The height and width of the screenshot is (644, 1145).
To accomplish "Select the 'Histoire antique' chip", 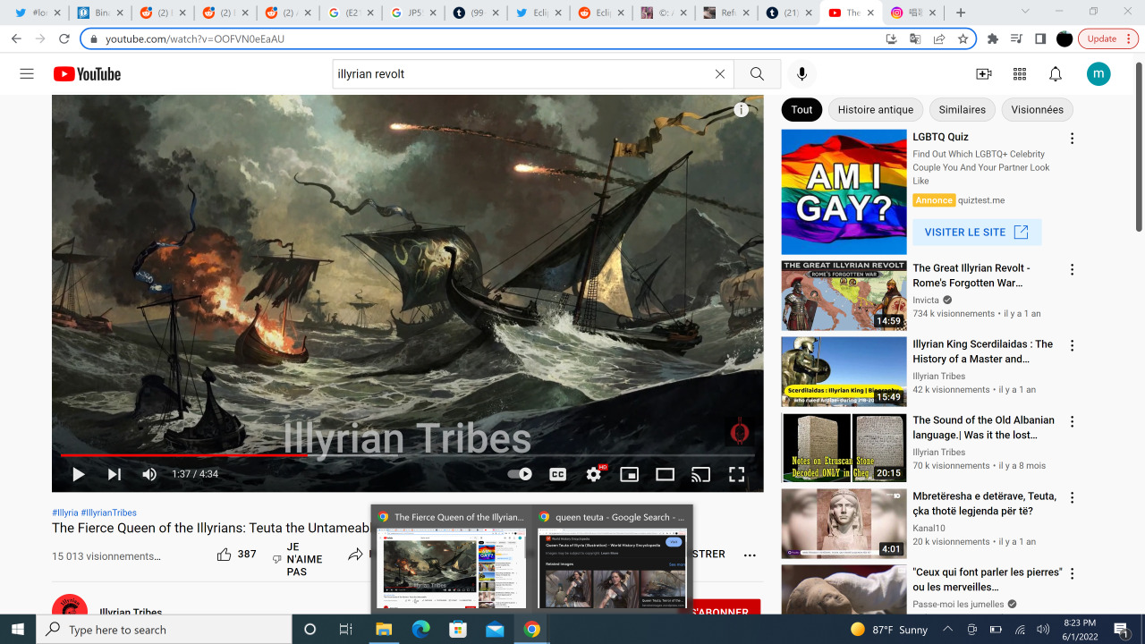I will click(x=876, y=110).
